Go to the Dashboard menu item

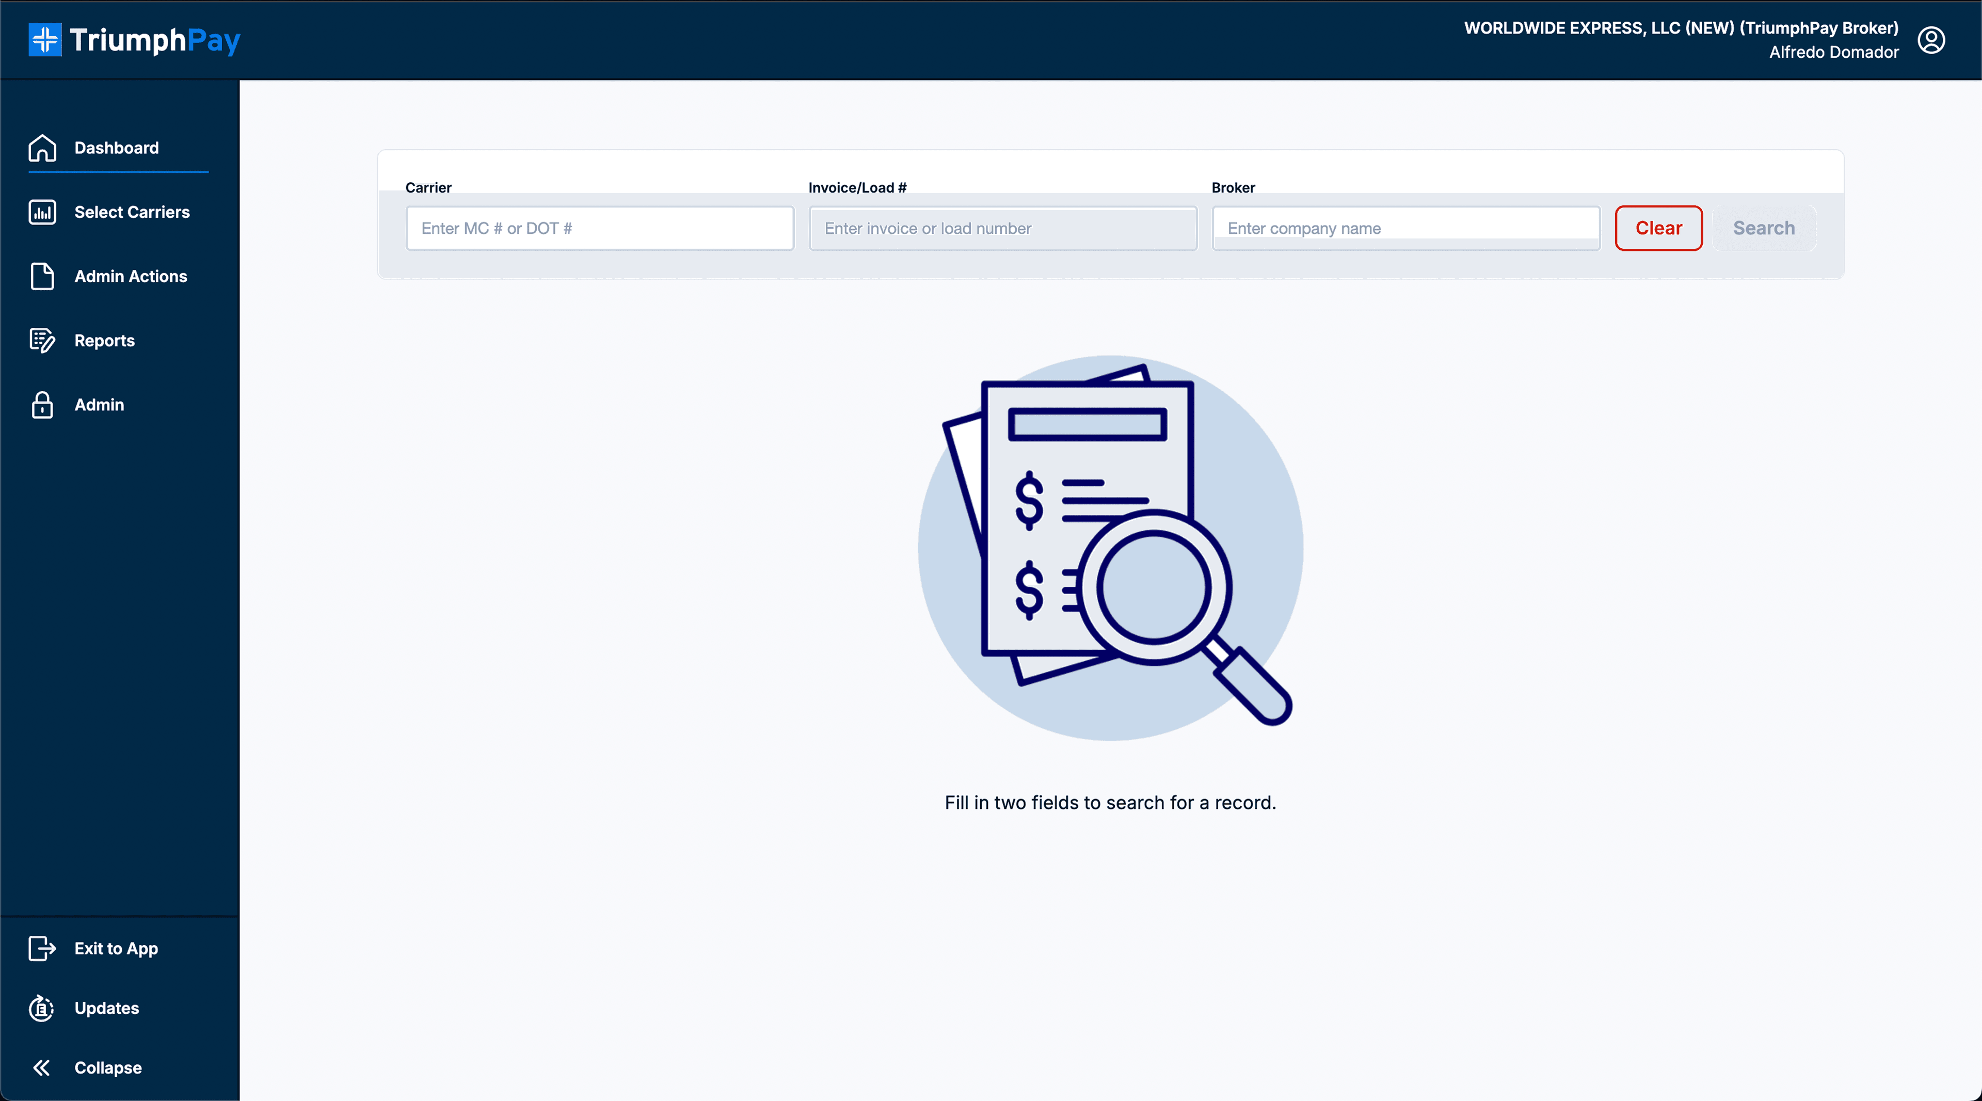117,148
